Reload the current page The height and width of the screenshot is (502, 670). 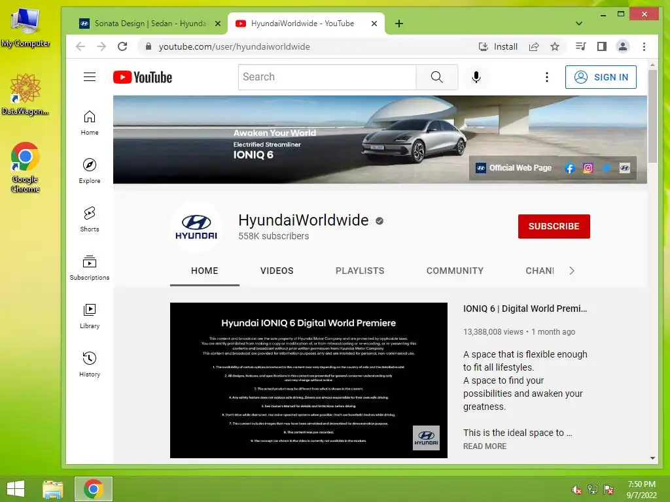pos(122,46)
